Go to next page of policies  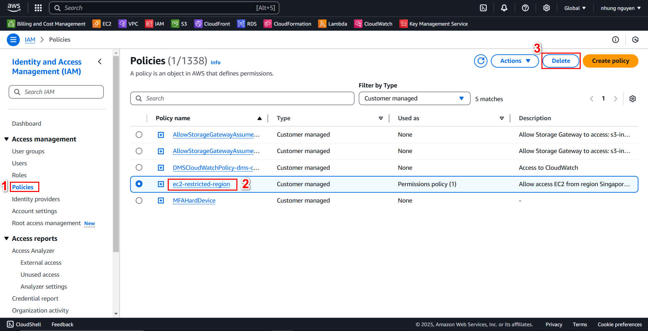click(616, 99)
